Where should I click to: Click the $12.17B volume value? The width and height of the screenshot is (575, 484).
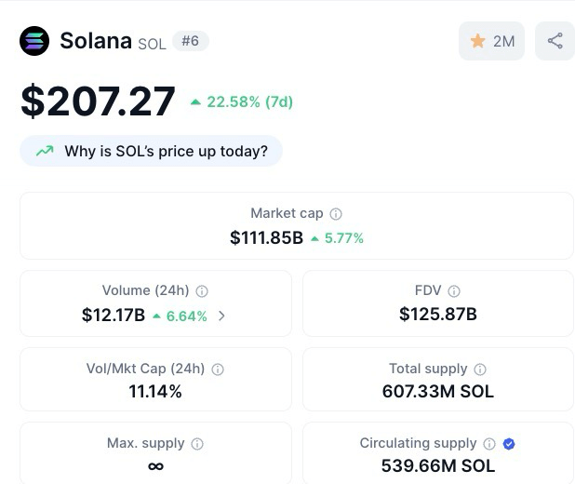click(113, 316)
